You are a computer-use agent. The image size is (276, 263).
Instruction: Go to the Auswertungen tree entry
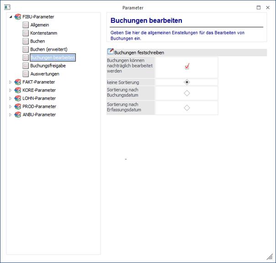[45, 74]
